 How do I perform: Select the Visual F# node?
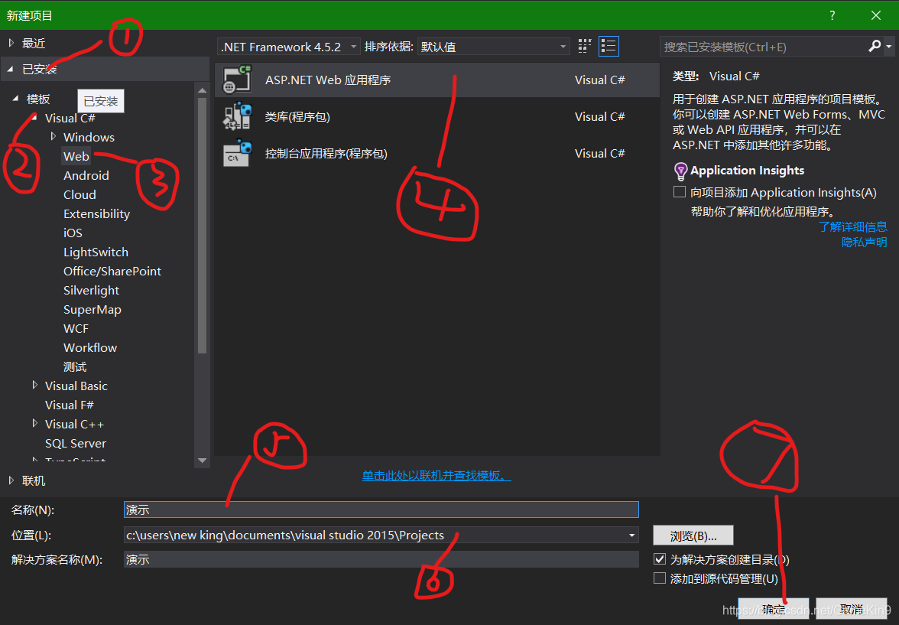point(70,405)
